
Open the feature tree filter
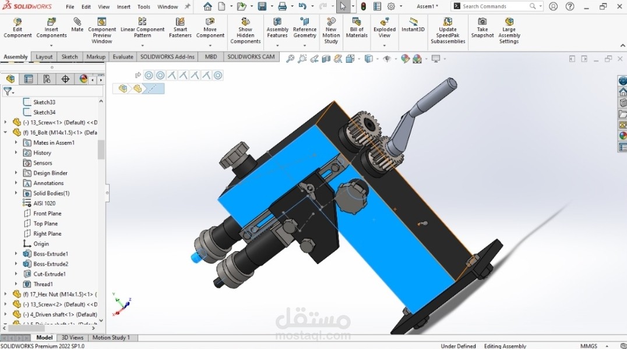(x=8, y=91)
